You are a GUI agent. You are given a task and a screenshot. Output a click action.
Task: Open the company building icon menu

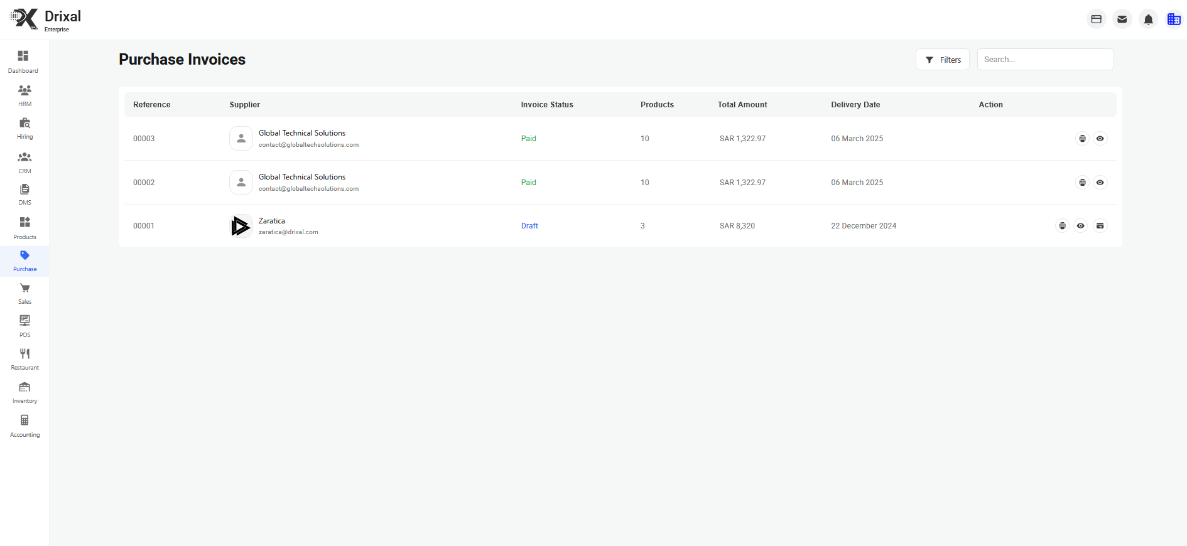[x=1174, y=19]
